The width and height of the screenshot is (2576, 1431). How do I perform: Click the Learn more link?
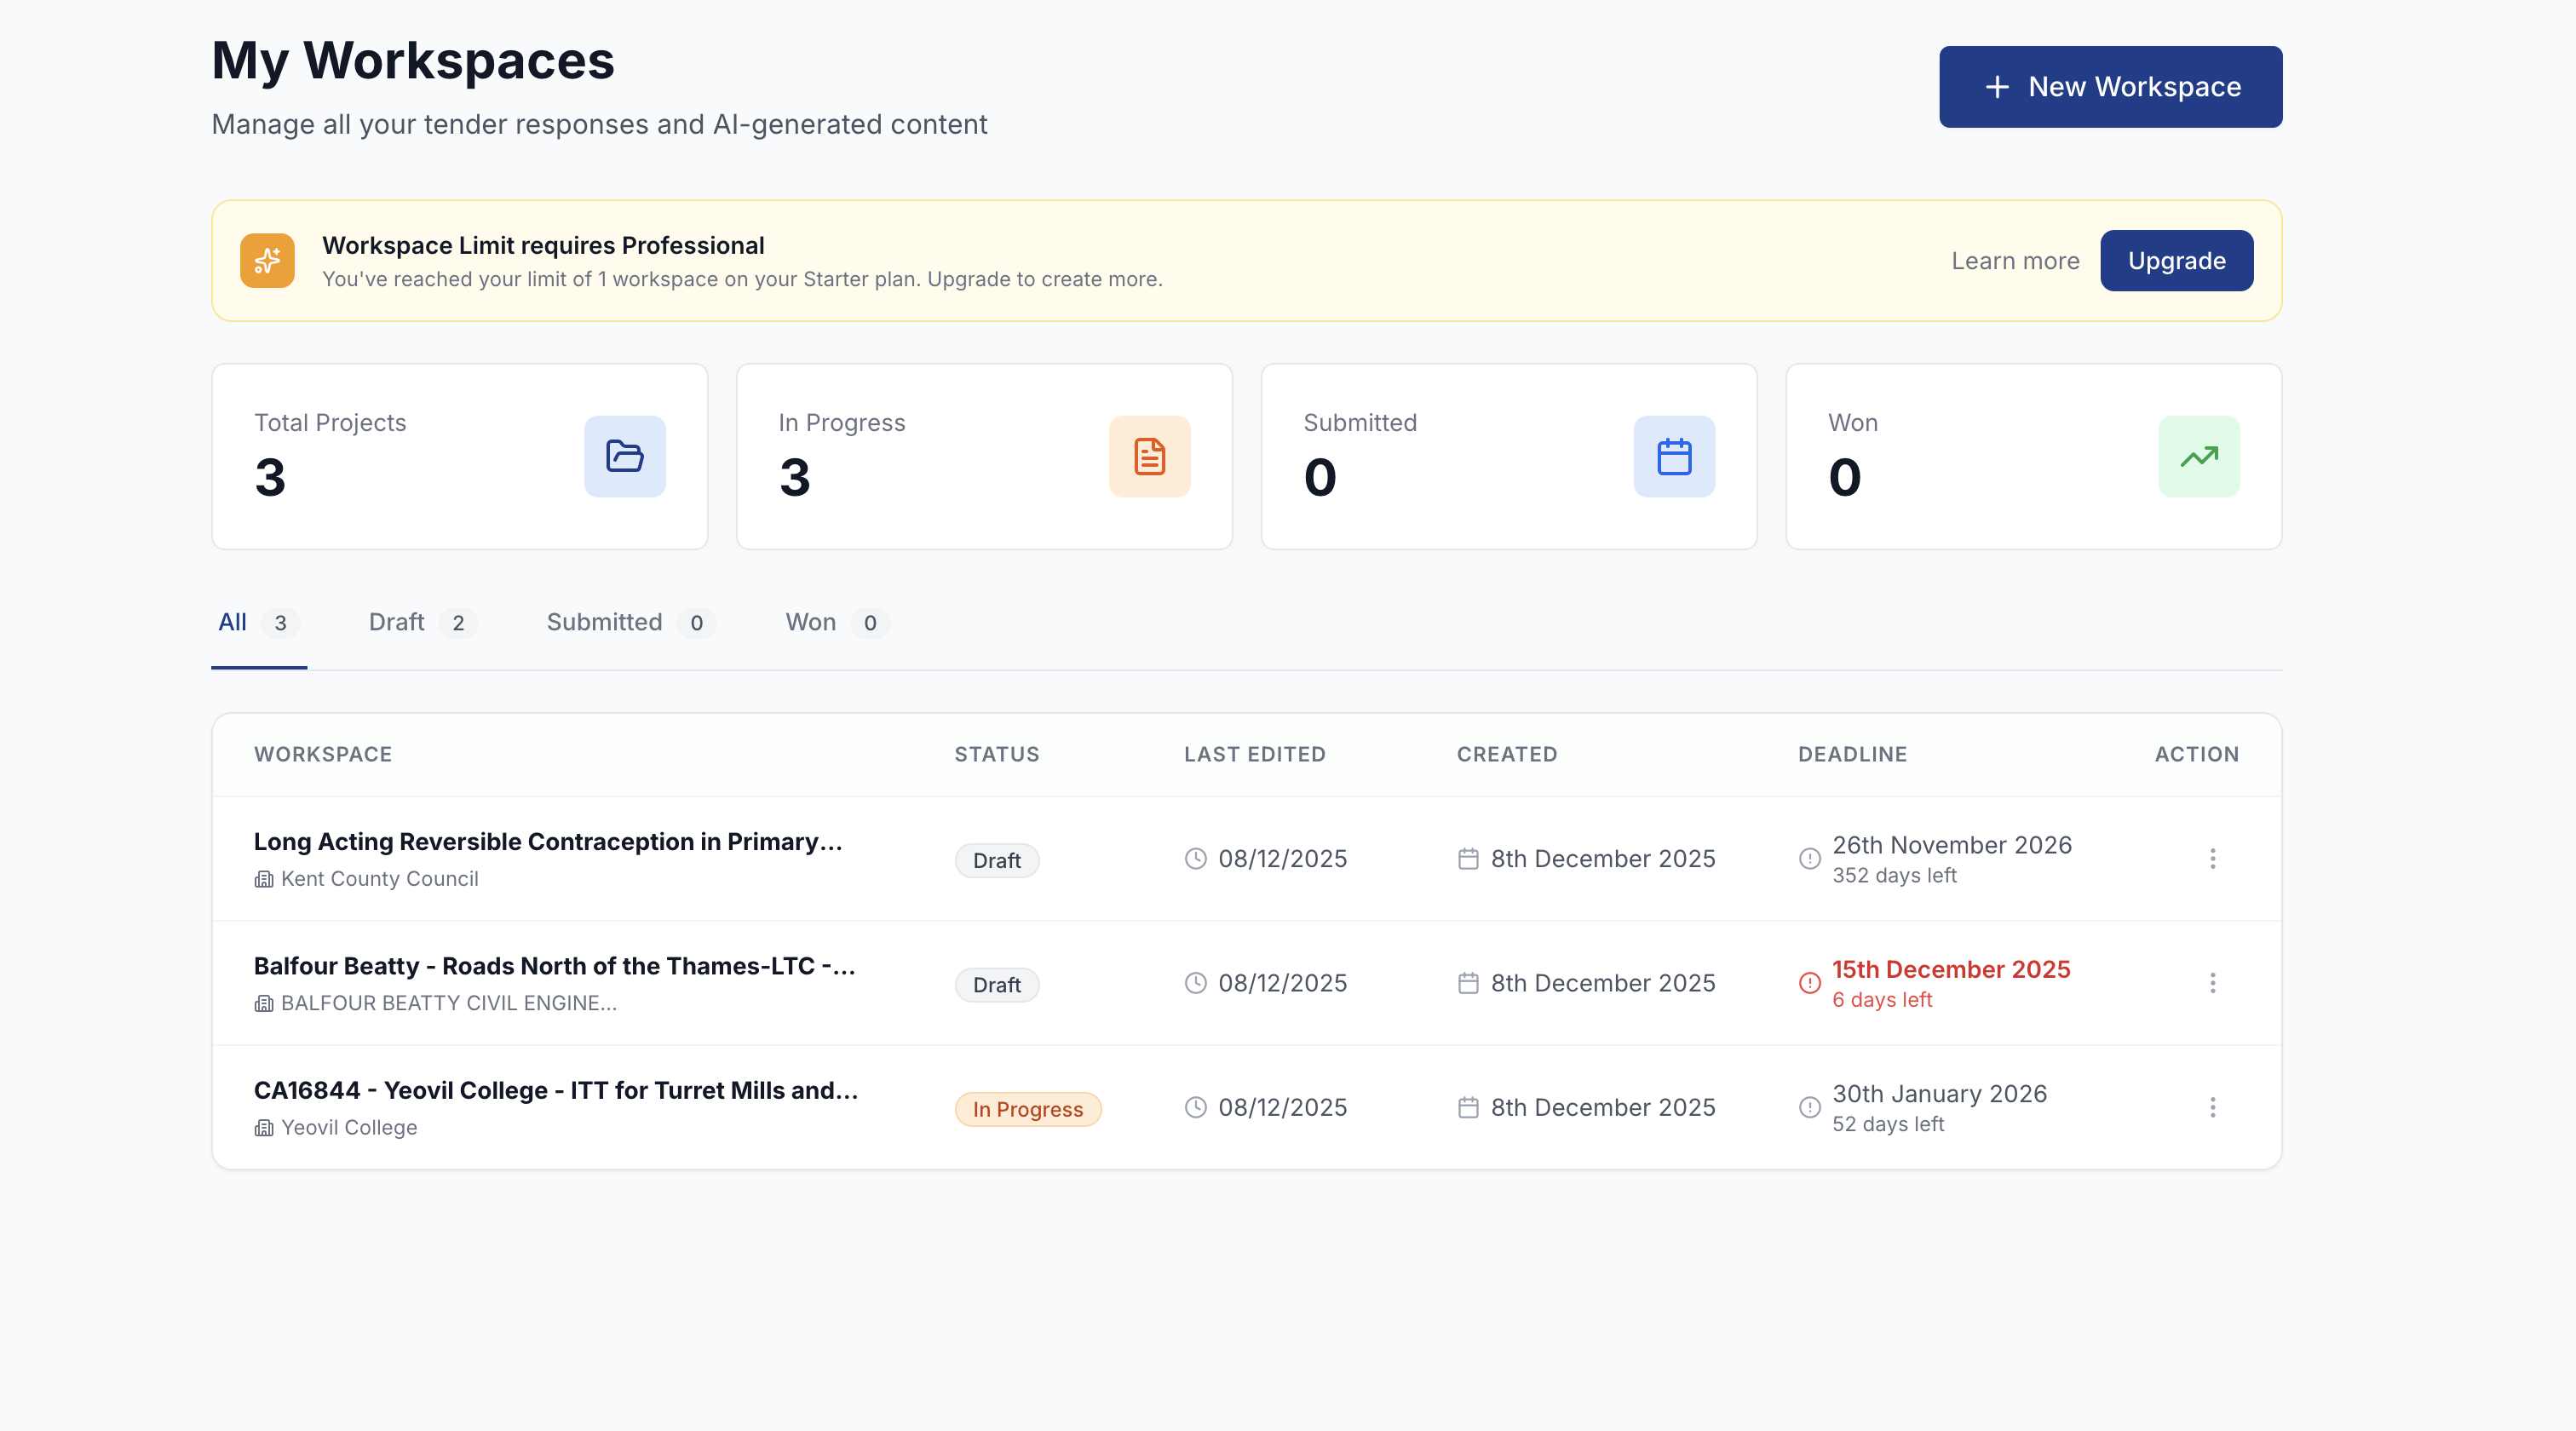click(2015, 260)
